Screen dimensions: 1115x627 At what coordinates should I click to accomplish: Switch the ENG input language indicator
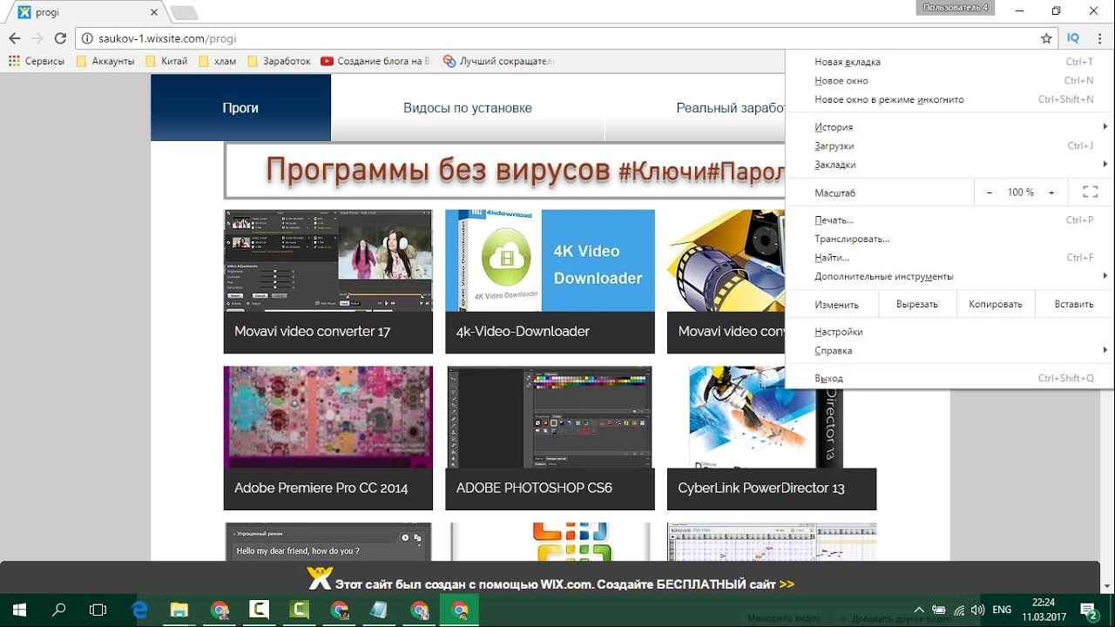pos(1002,610)
